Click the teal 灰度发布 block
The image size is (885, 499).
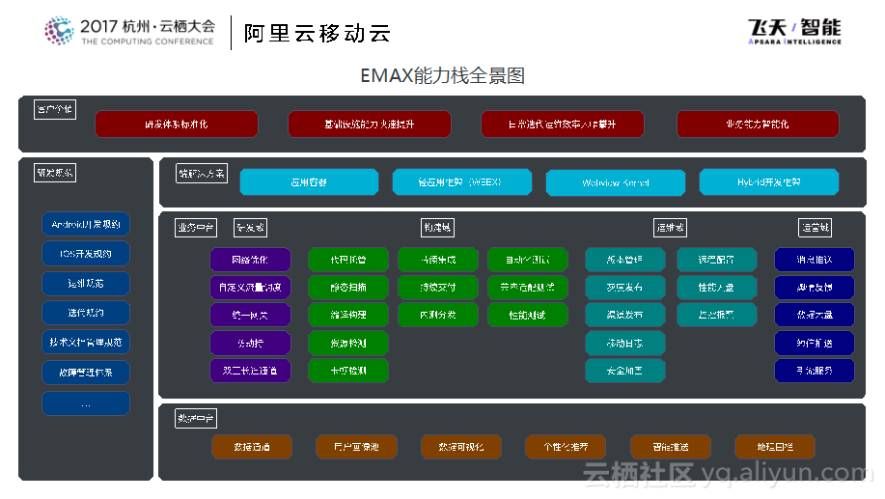(624, 288)
